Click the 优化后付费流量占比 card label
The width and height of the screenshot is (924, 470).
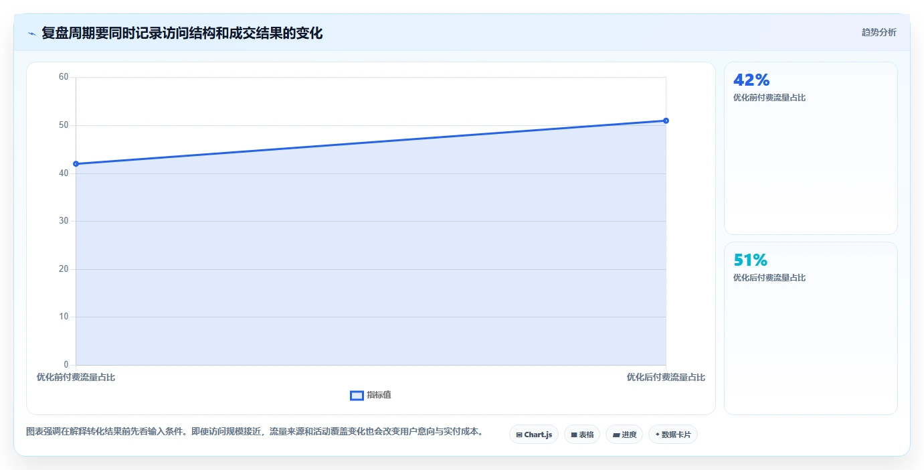769,278
